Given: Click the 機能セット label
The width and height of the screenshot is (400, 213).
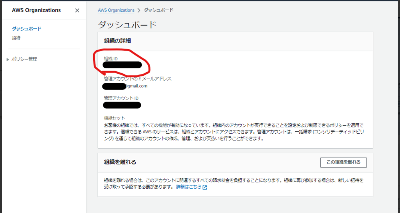Looking at the screenshot, I should (x=114, y=118).
